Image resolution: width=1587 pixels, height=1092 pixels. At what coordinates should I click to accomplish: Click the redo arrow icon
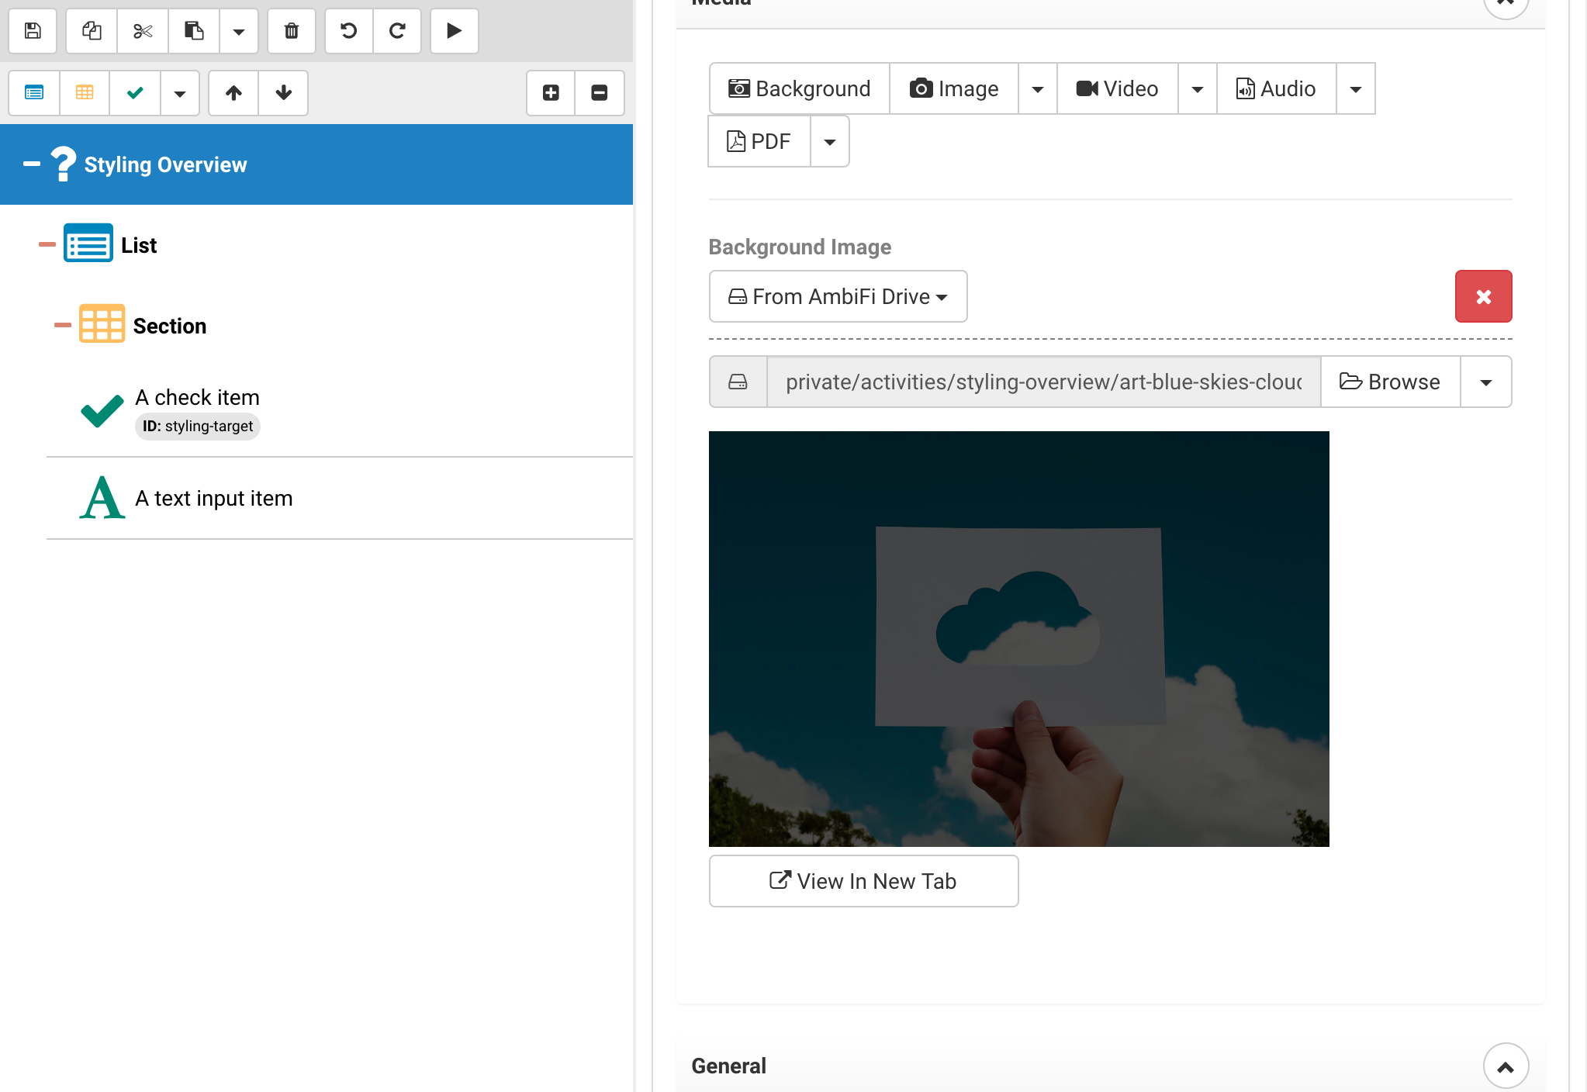[397, 31]
